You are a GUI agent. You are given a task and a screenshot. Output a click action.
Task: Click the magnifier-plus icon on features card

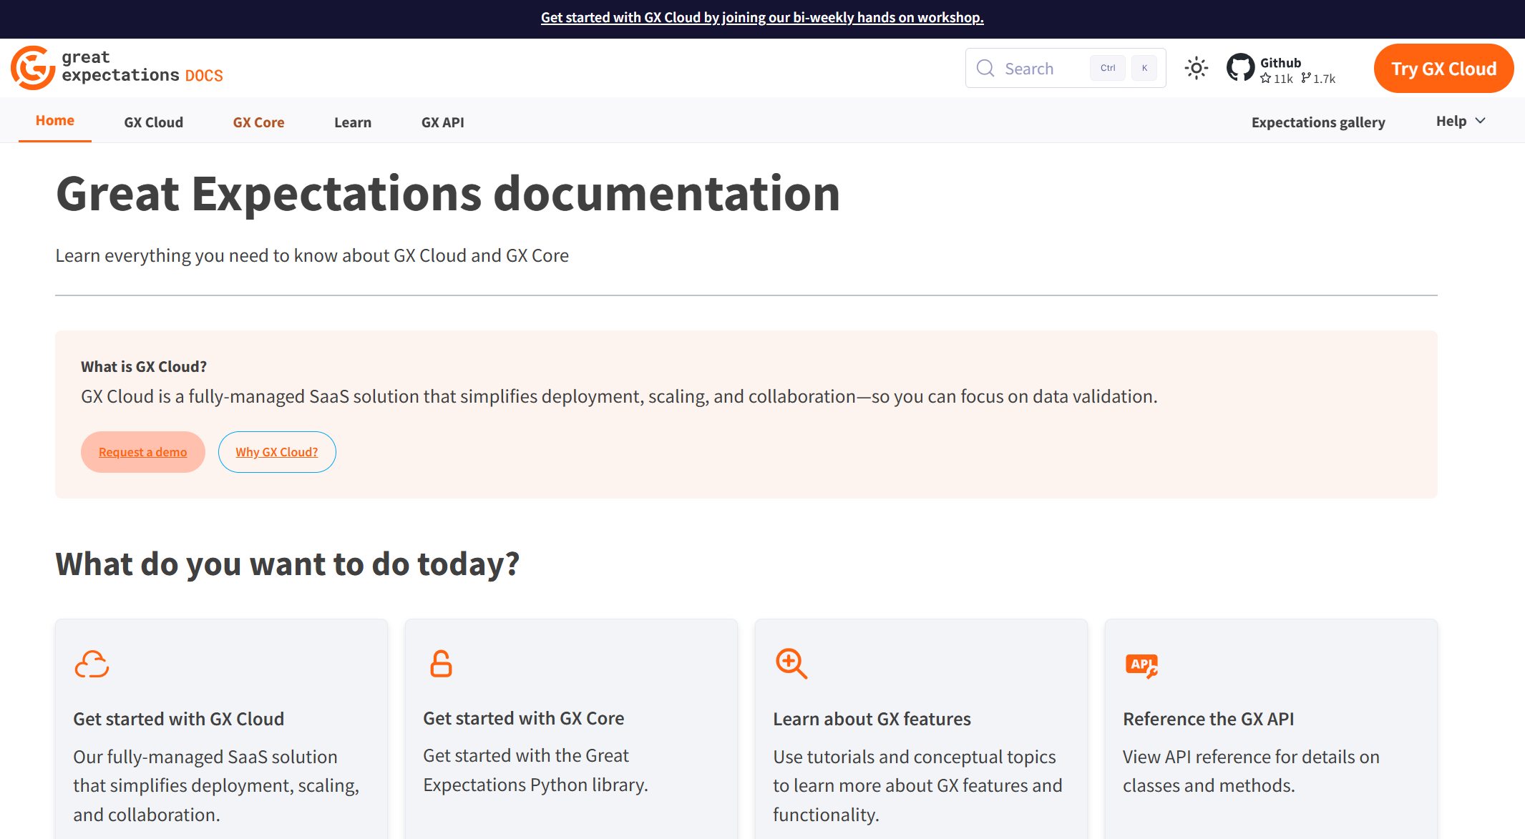(791, 664)
